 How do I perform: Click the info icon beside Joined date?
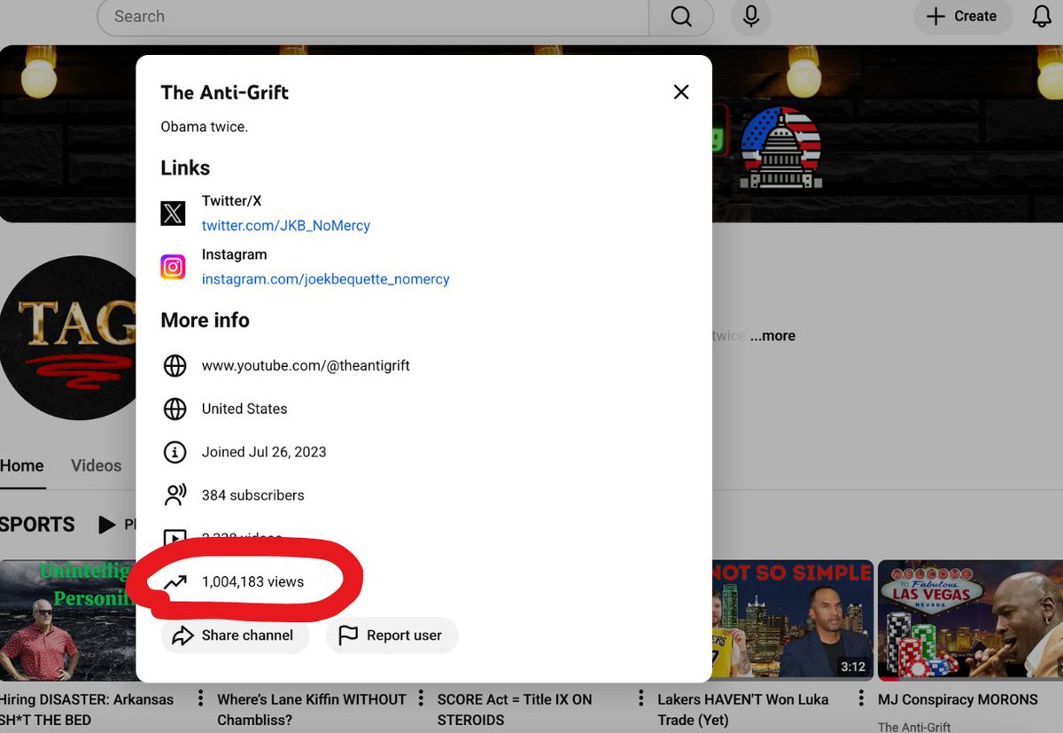point(175,452)
